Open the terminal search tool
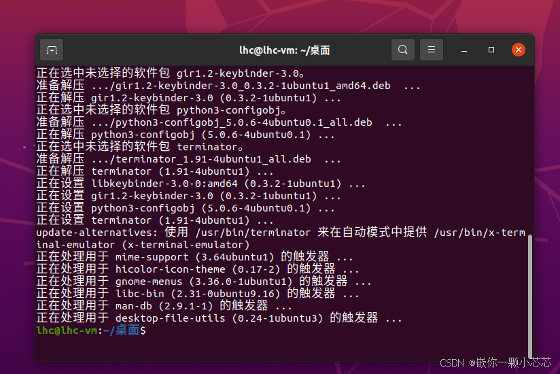Image resolution: width=560 pixels, height=374 pixels. (403, 50)
